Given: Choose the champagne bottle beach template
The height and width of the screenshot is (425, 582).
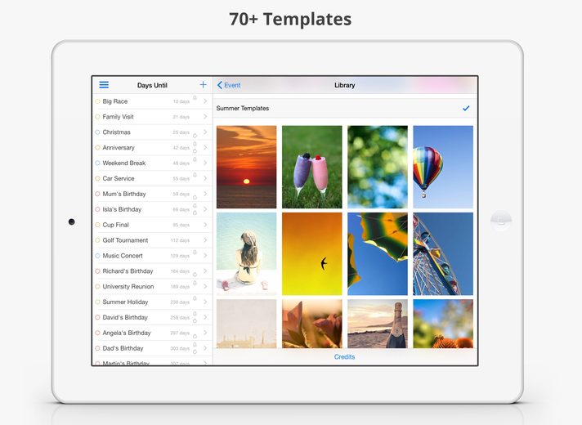Looking at the screenshot, I should (378, 324).
